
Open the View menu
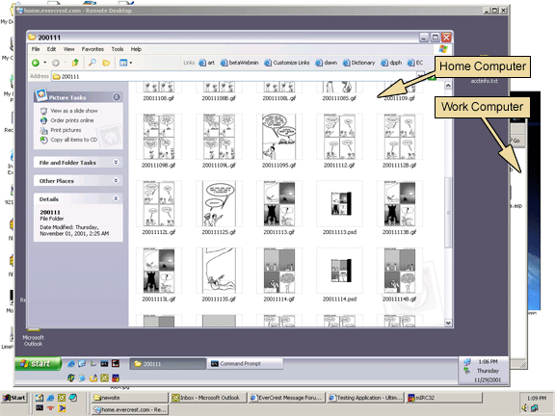pyautogui.click(x=69, y=49)
